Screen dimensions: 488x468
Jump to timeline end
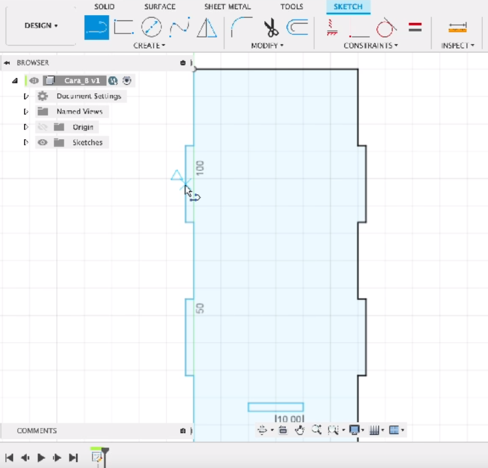pos(73,457)
